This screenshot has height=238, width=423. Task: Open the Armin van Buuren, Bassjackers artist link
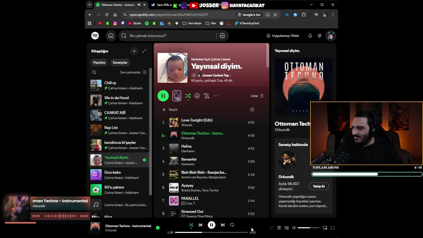pyautogui.click(x=204, y=177)
